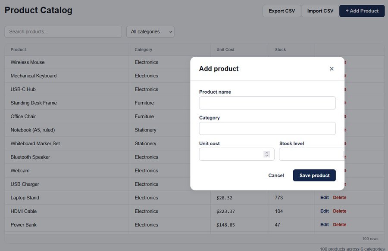Delete the Power Bank row
Image resolution: width=388 pixels, height=251 pixels.
pos(340,225)
